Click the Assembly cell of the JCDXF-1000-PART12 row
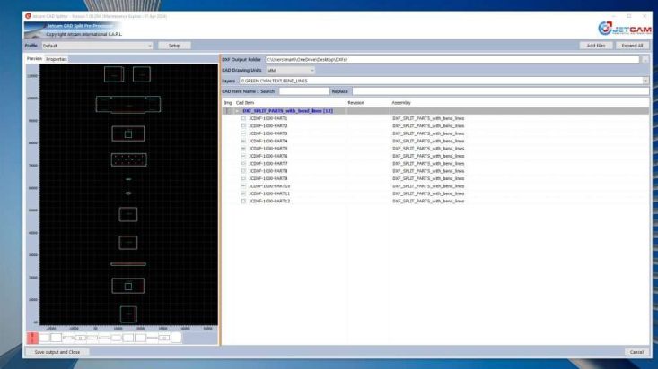658x369 pixels. [428, 201]
